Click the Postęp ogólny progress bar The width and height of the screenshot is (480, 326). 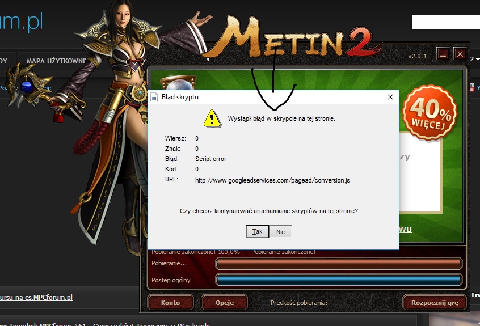[x=339, y=280]
